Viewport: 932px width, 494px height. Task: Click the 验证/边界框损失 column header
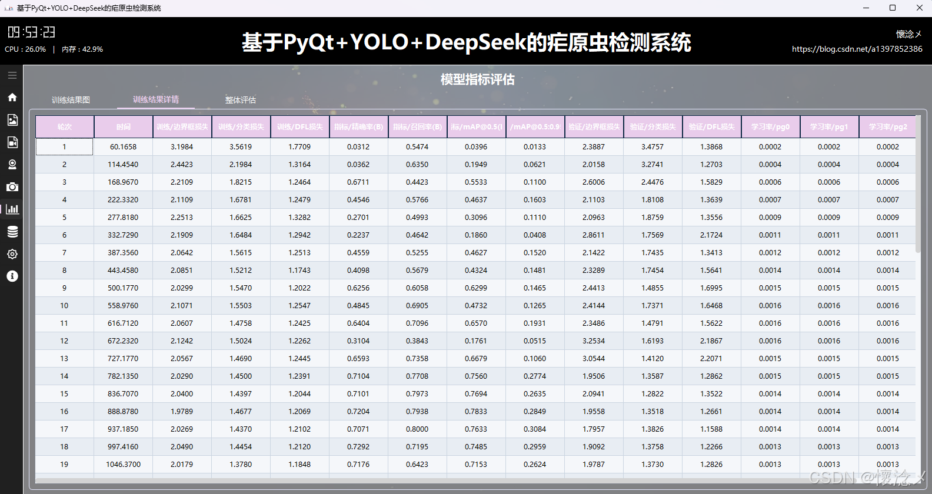(x=594, y=127)
